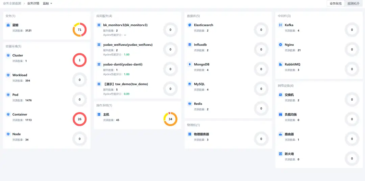Click the 防火墙 firewall icon
This screenshot has height=181, width=365.
[281, 154]
